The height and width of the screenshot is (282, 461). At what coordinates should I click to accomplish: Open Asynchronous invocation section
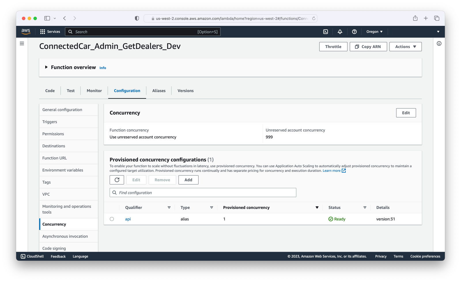(69, 236)
